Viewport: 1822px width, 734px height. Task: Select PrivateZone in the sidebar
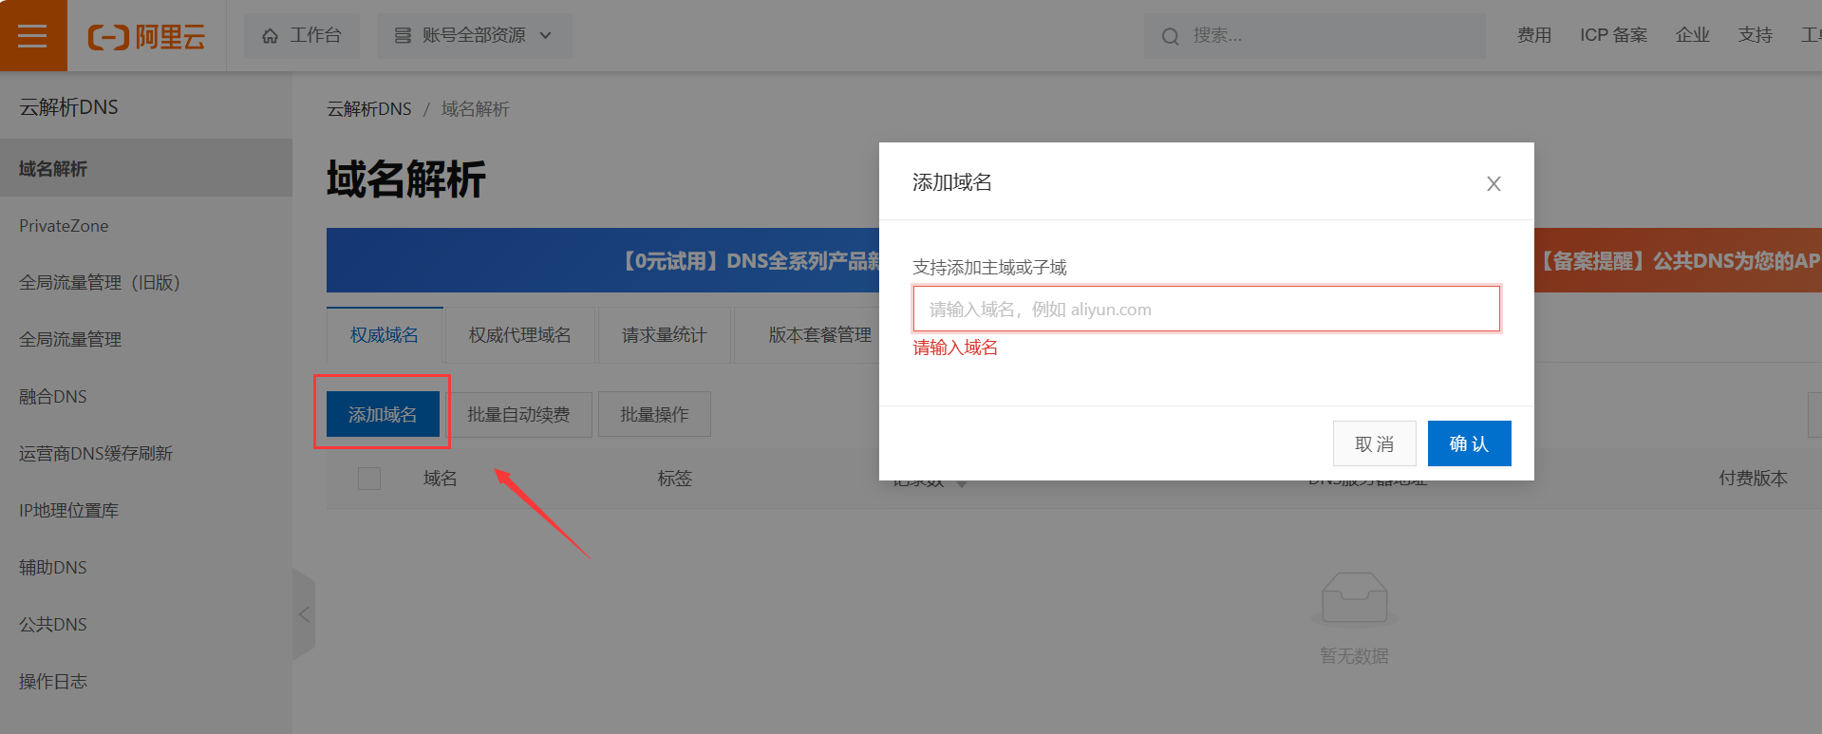point(64,226)
